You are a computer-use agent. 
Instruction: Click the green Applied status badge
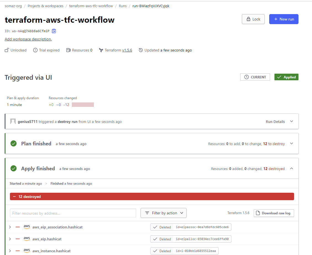click(x=286, y=77)
